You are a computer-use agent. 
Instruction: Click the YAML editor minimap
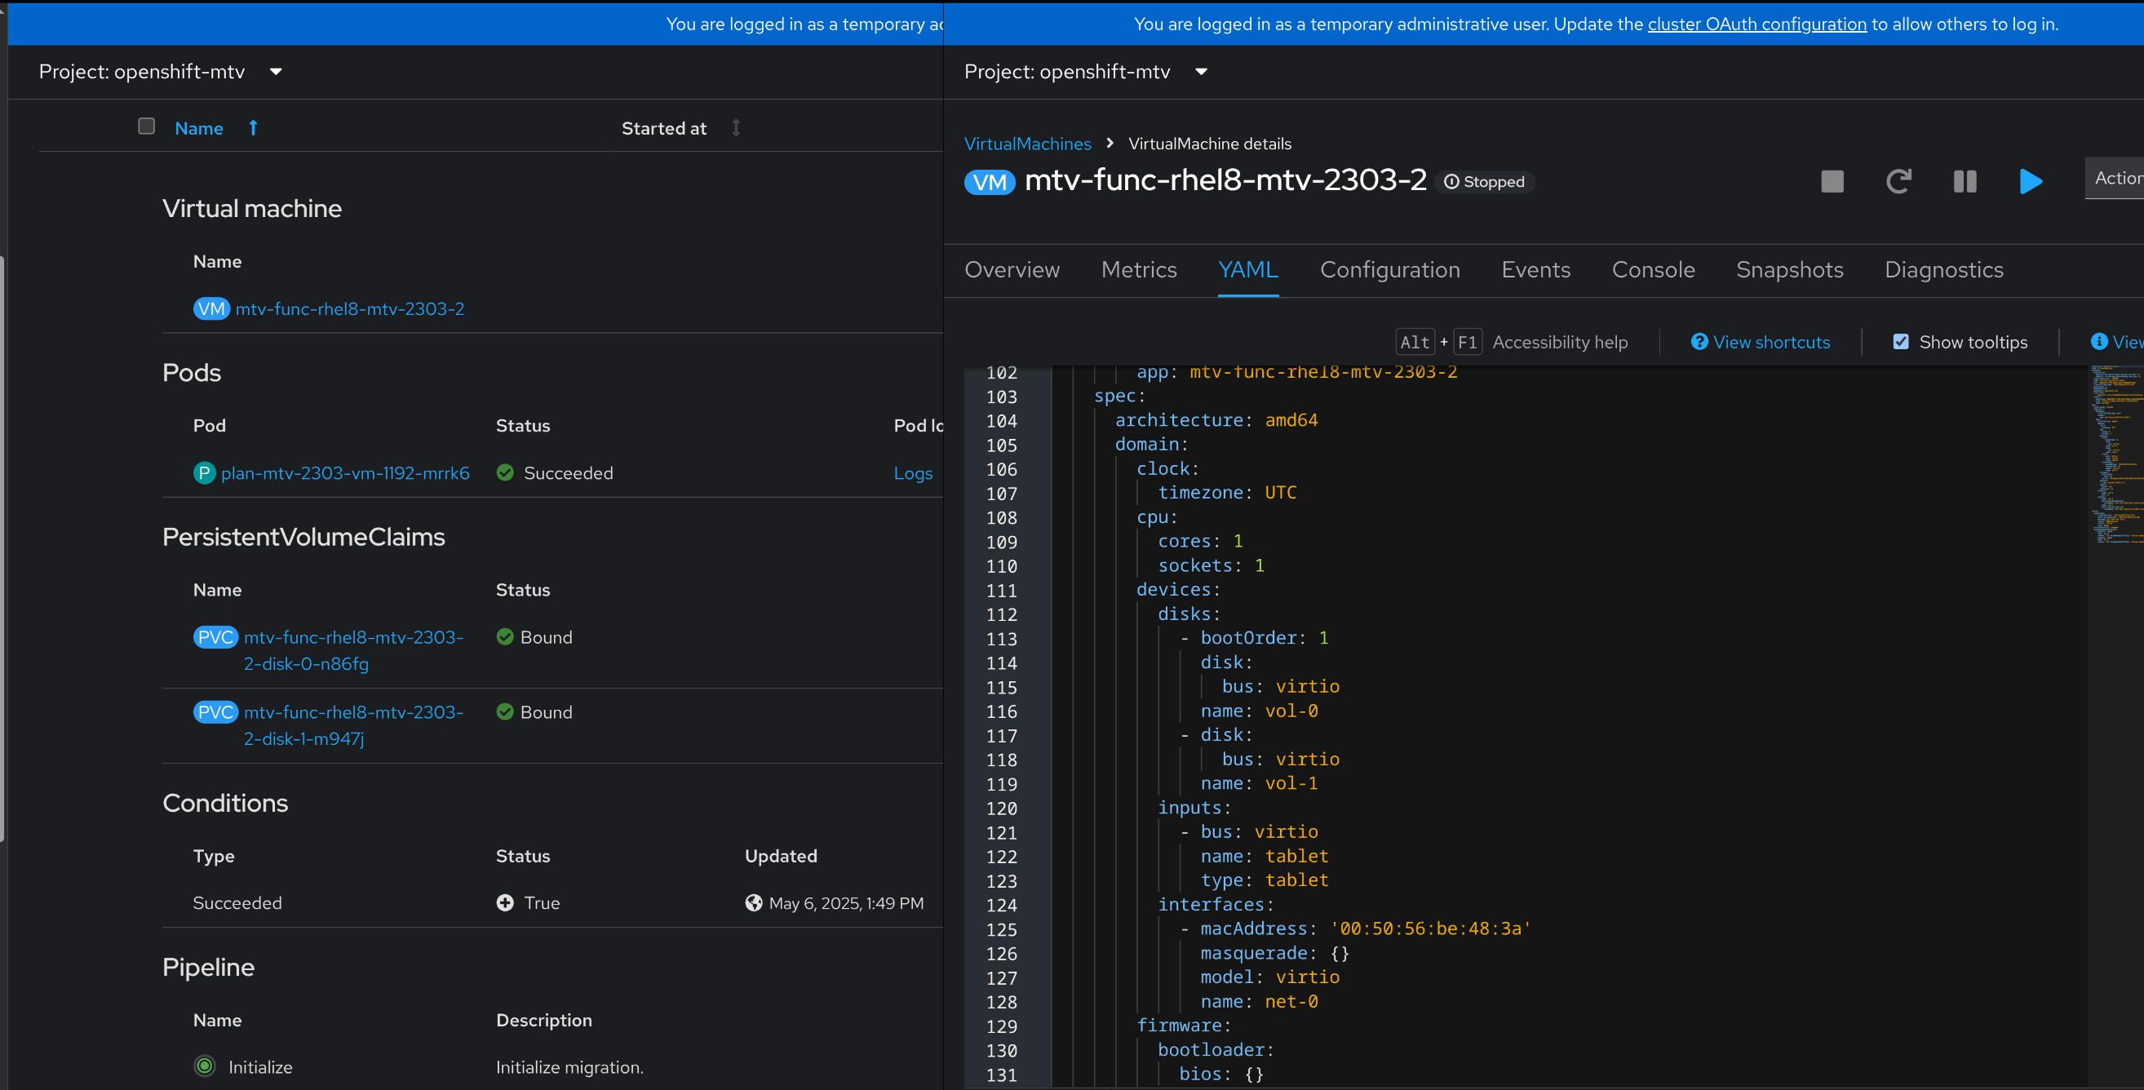click(2115, 454)
